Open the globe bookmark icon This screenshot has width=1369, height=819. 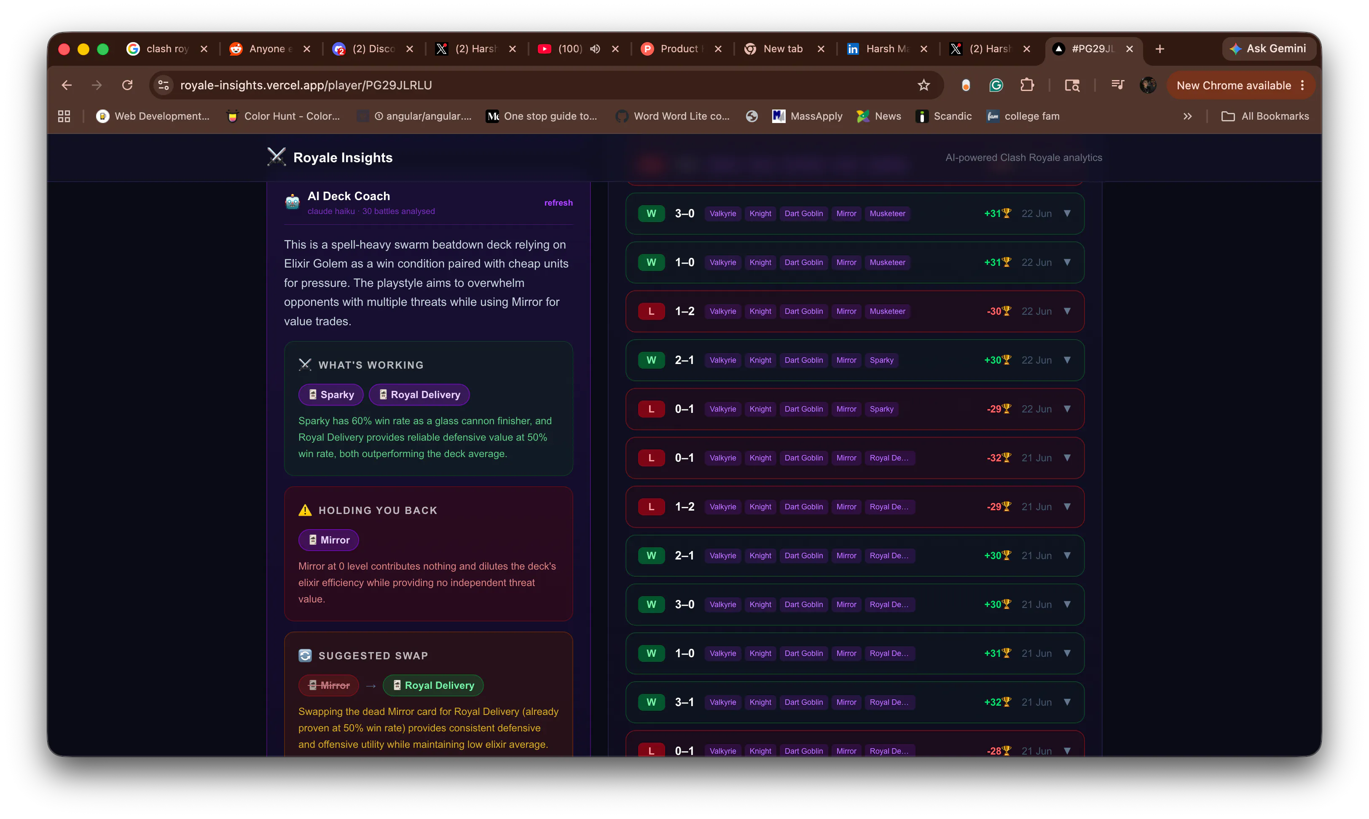(751, 116)
